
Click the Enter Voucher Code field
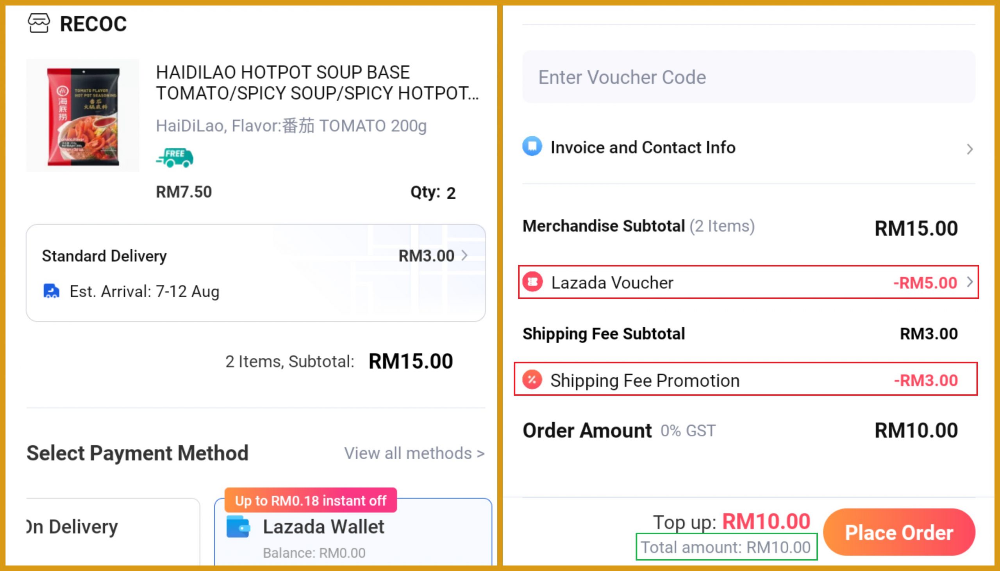(x=748, y=77)
